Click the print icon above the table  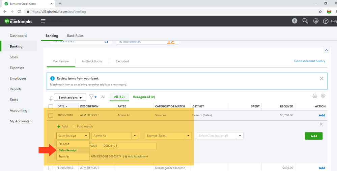(315, 96)
